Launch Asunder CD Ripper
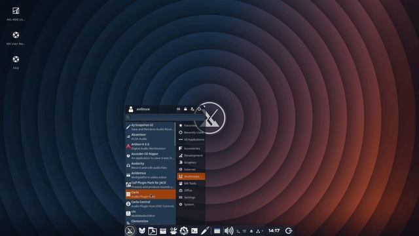The width and height of the screenshot is (419, 236). pyautogui.click(x=151, y=156)
